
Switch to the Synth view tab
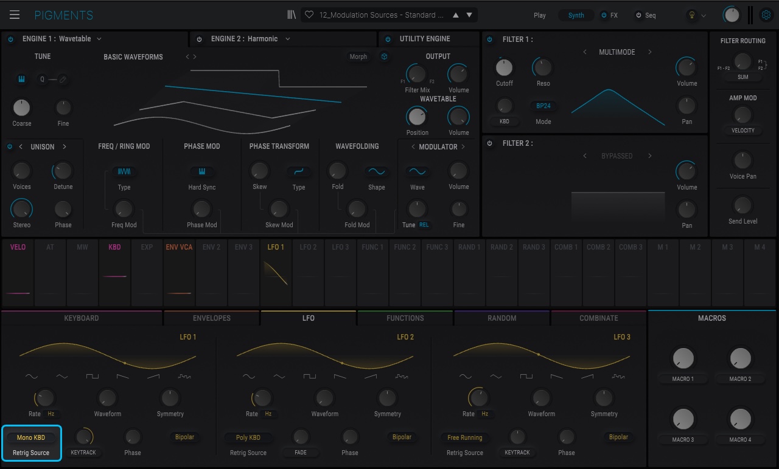click(576, 15)
